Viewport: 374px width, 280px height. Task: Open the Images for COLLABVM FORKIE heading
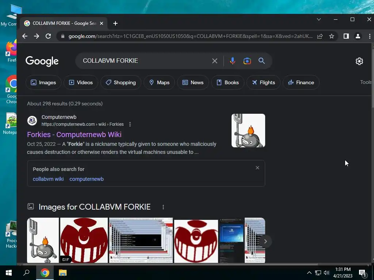click(x=95, y=207)
